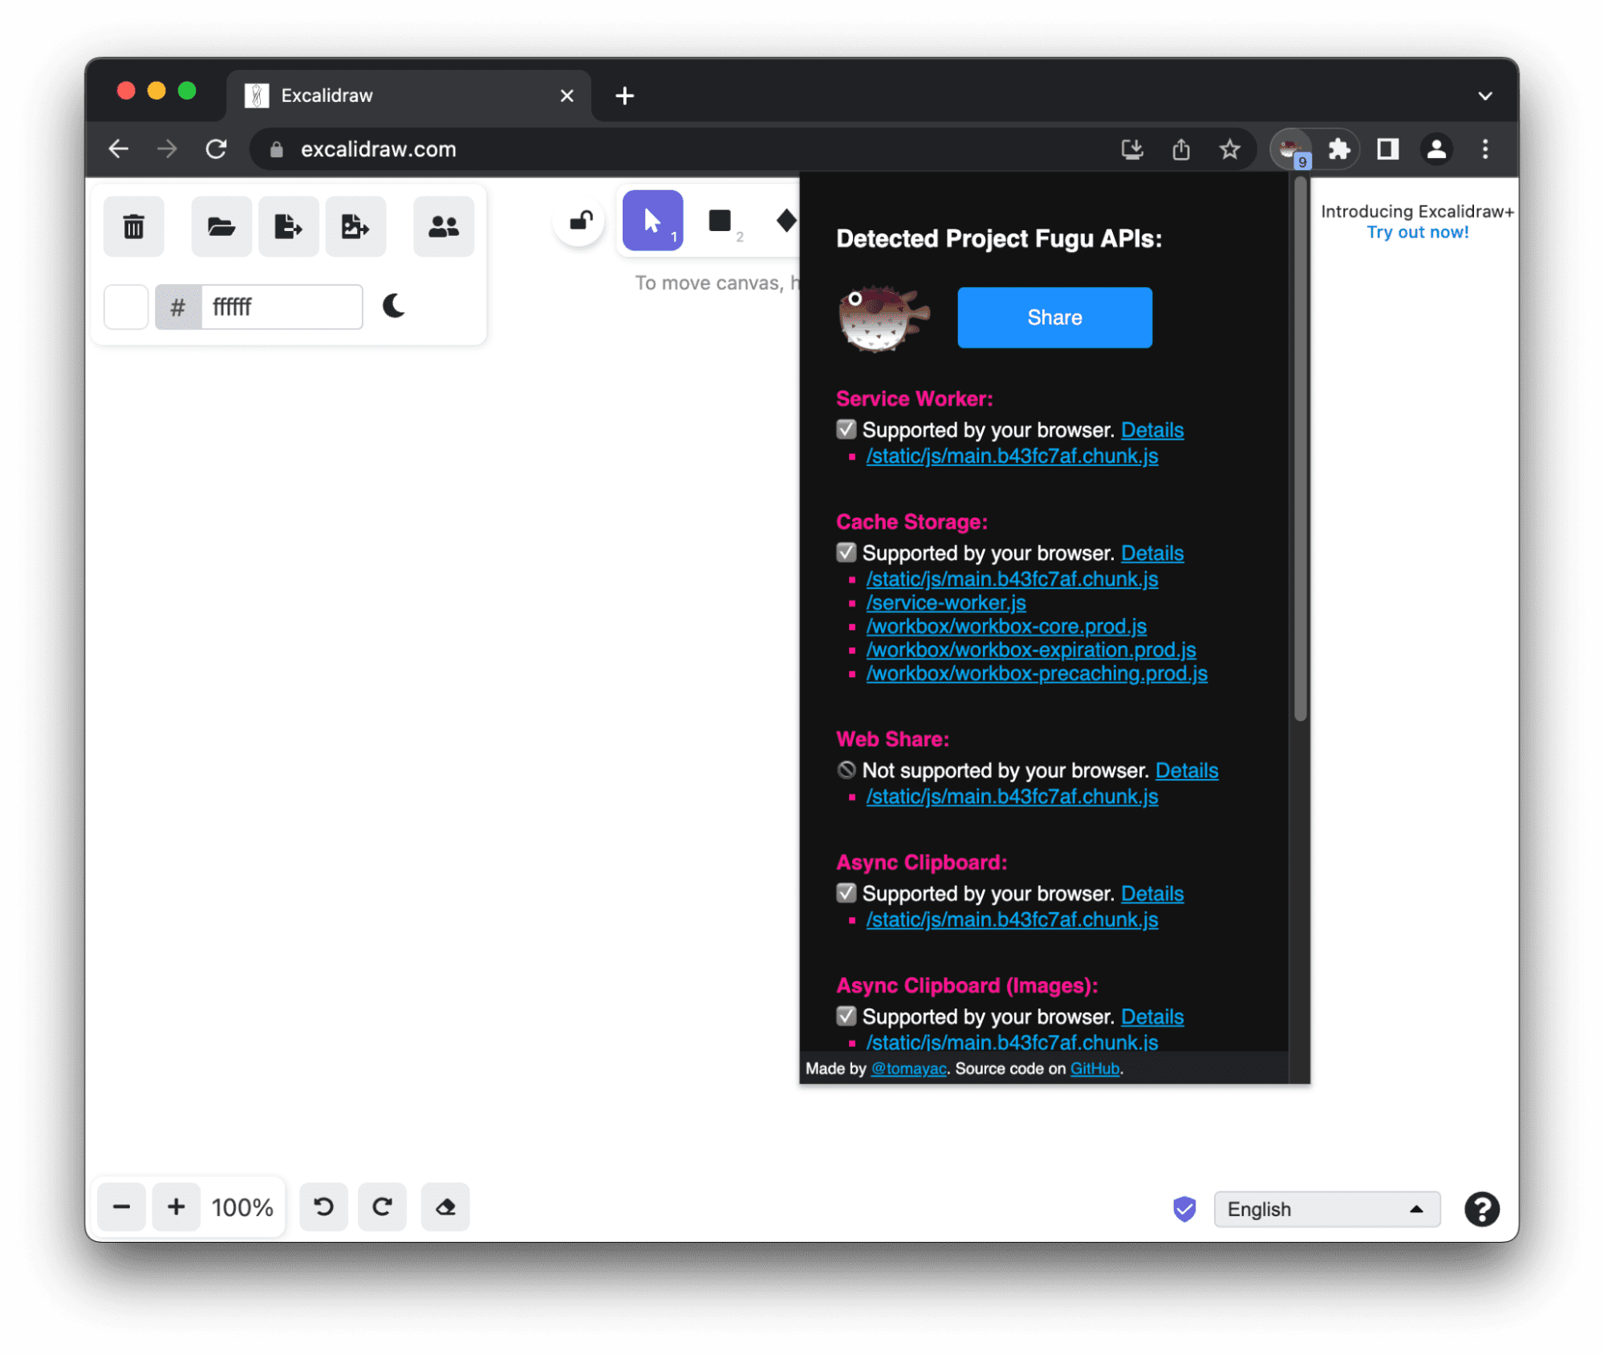Viewport: 1604px width, 1355px height.
Task: Click the Share button in popup
Action: [1054, 317]
